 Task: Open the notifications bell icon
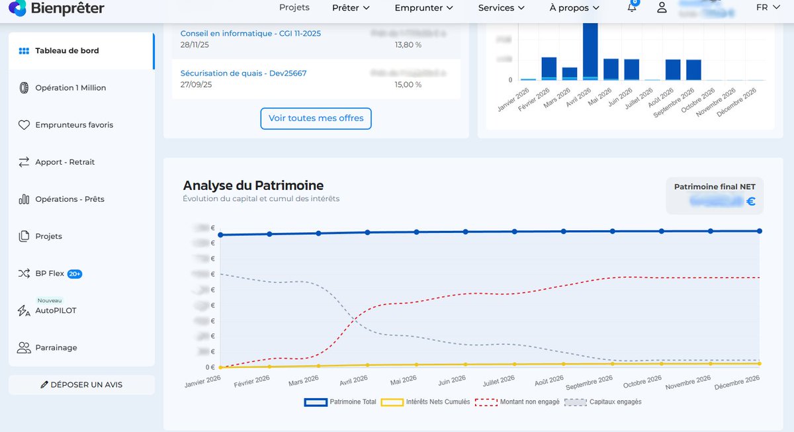click(x=632, y=7)
